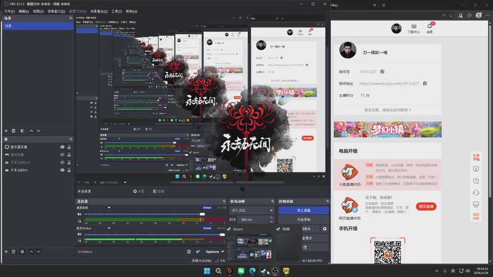Open preview scaling dropdown arrow

tap(125, 182)
